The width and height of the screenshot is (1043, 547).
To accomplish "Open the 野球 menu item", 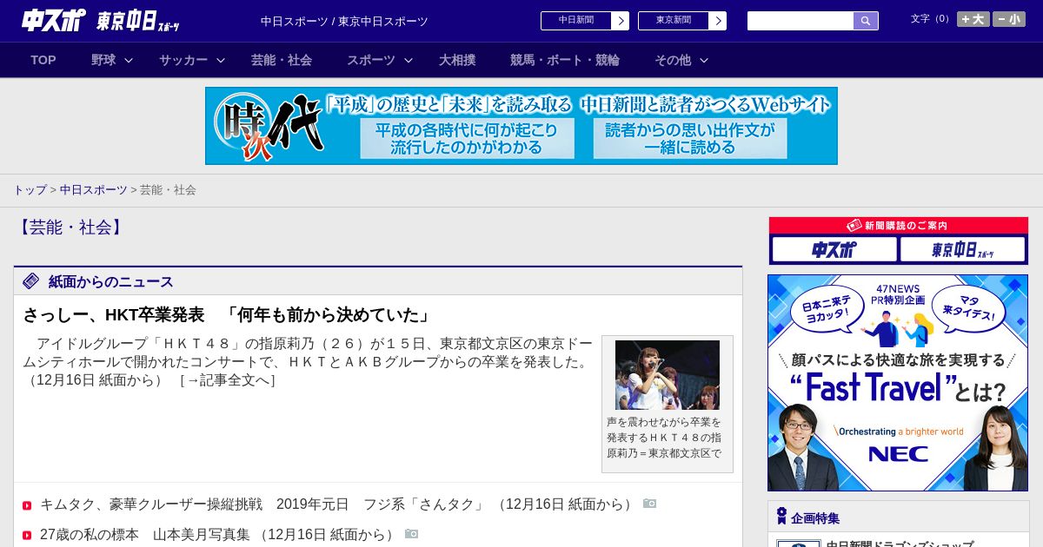I will pyautogui.click(x=103, y=60).
